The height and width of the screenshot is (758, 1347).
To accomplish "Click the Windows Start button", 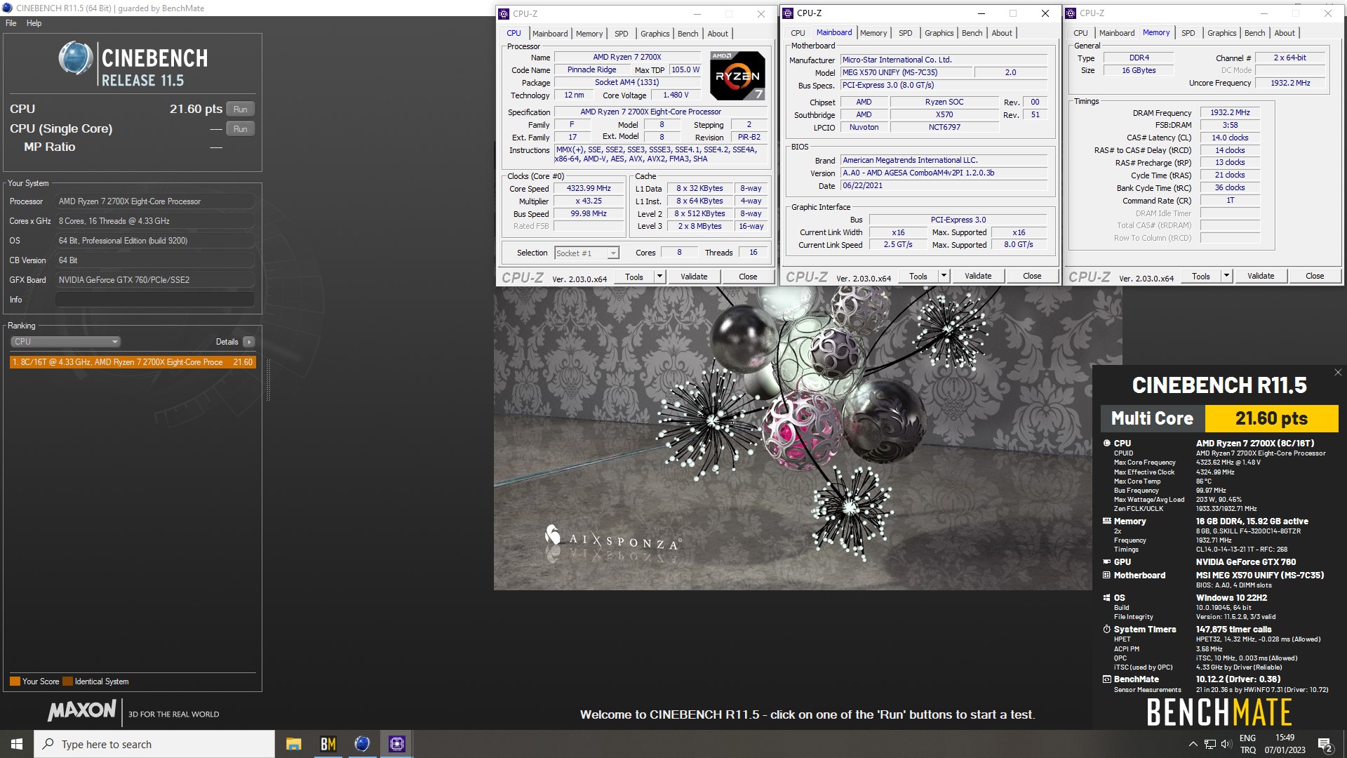I will [x=17, y=744].
